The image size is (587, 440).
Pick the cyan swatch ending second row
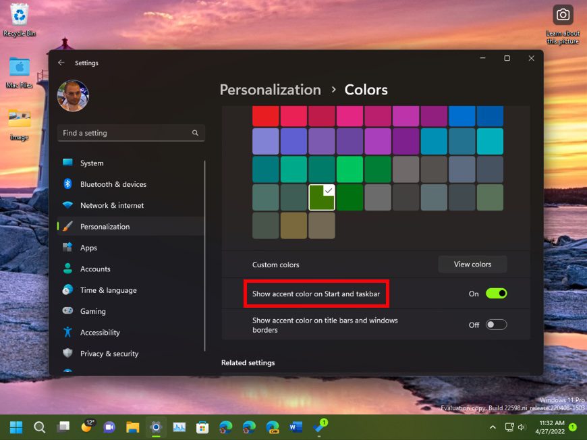click(x=490, y=141)
